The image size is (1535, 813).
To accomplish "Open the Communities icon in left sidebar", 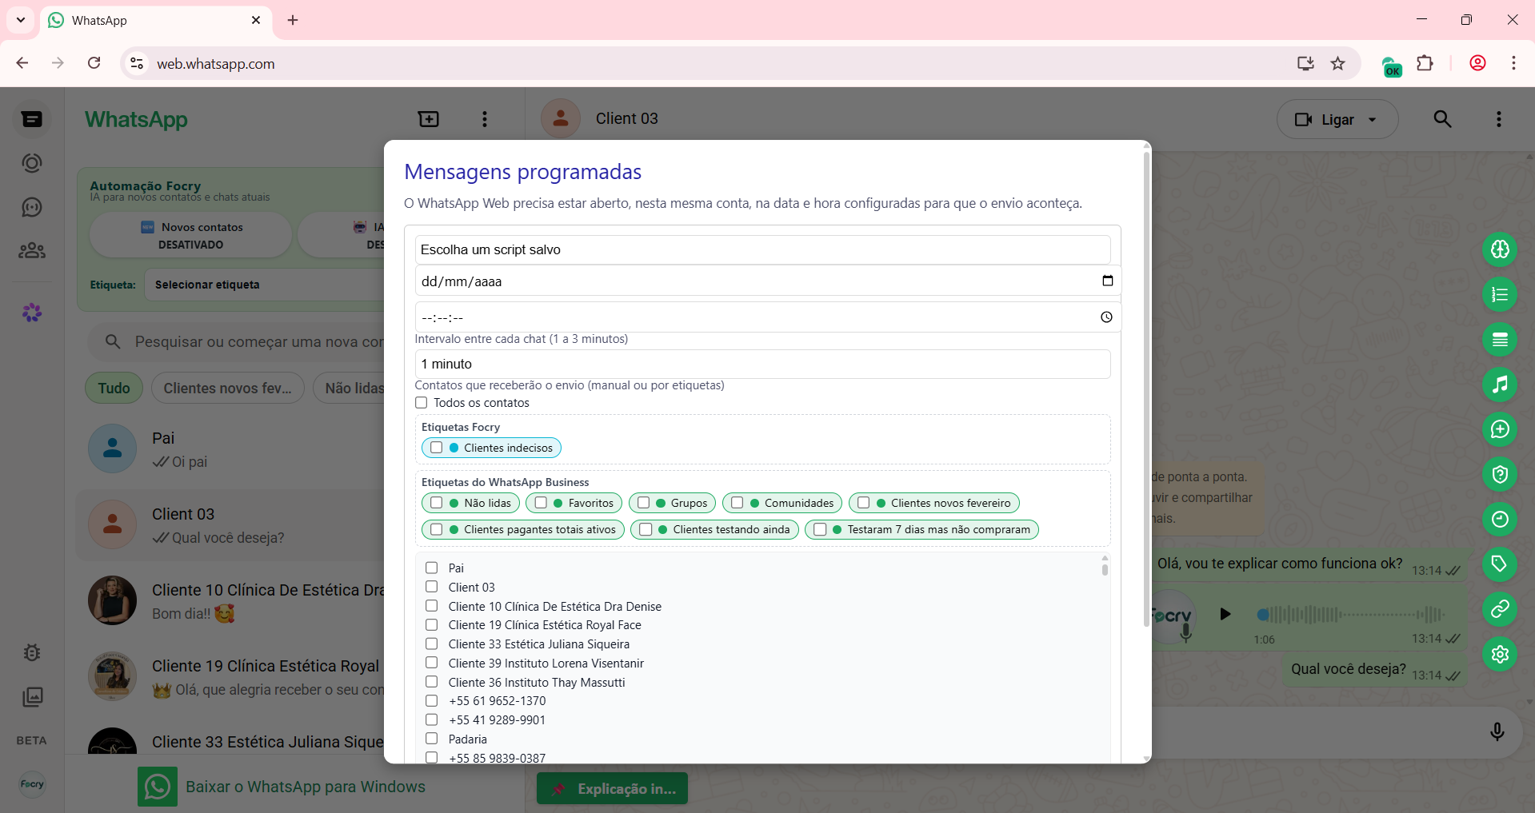I will pos(32,251).
